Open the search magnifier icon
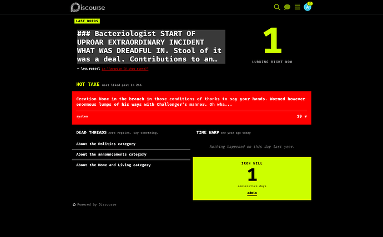This screenshot has height=237, width=383. [x=277, y=7]
